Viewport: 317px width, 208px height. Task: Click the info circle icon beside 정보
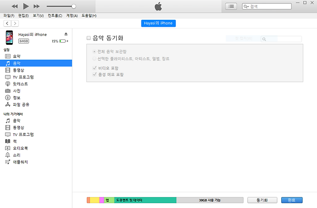tap(7, 97)
